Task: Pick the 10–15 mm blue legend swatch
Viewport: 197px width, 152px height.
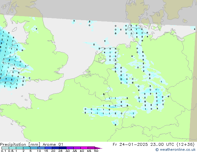Action: (x=41, y=148)
